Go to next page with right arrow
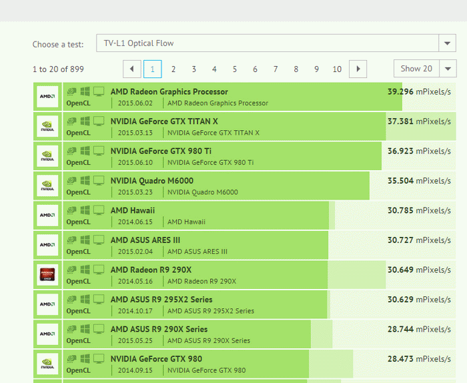 point(358,69)
